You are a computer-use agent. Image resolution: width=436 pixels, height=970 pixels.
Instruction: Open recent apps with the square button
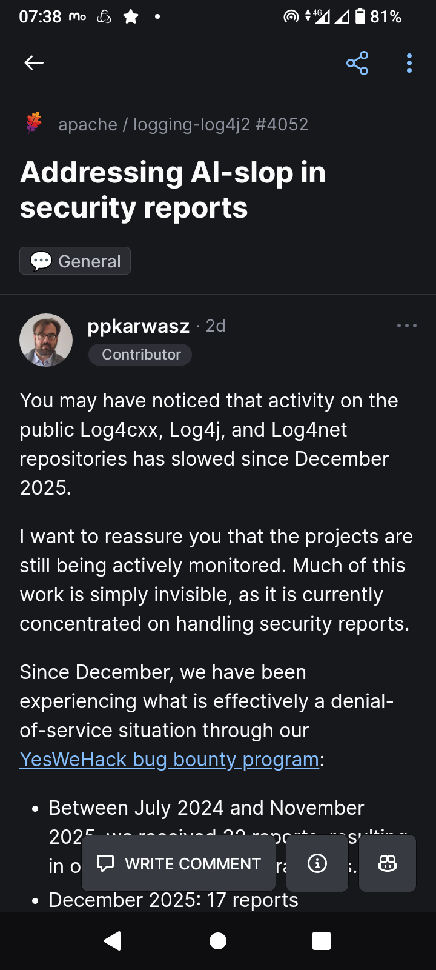point(322,941)
